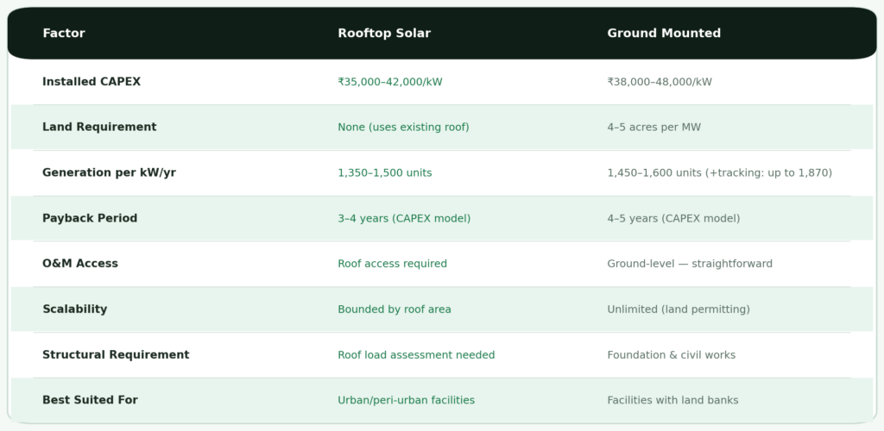Click the ₹35,000–42,000/kW rooftop value
Image resolution: width=884 pixels, height=431 pixels.
[390, 82]
